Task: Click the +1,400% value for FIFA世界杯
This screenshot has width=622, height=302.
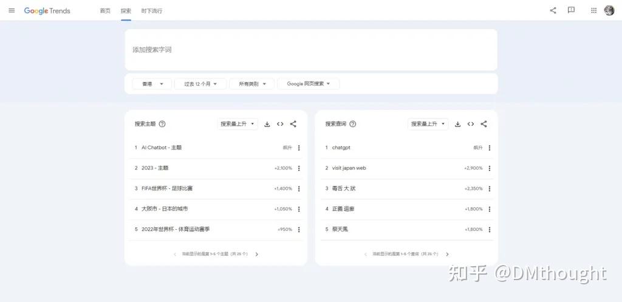Action: [x=283, y=188]
